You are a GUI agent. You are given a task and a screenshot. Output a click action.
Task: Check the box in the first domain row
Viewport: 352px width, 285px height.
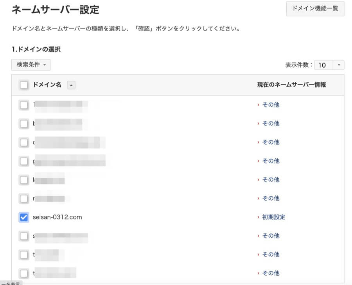(x=24, y=105)
